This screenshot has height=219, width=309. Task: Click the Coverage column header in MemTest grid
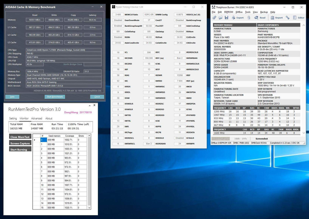[70, 136]
